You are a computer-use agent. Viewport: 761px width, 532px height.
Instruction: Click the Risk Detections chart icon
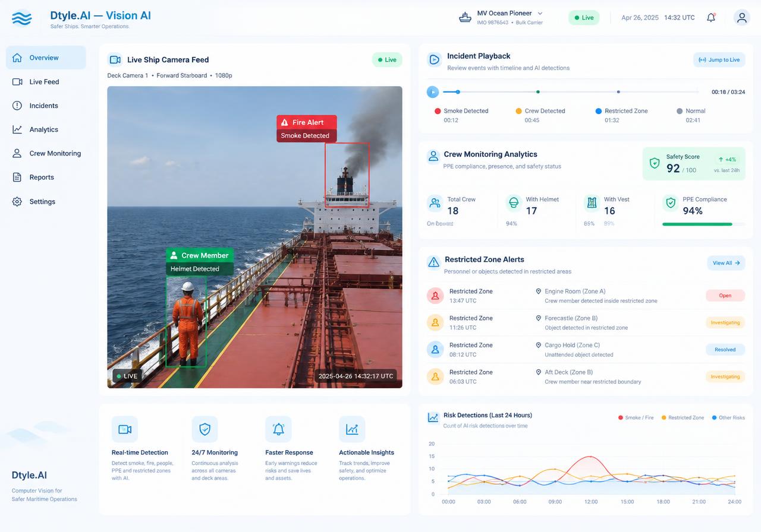[433, 417]
